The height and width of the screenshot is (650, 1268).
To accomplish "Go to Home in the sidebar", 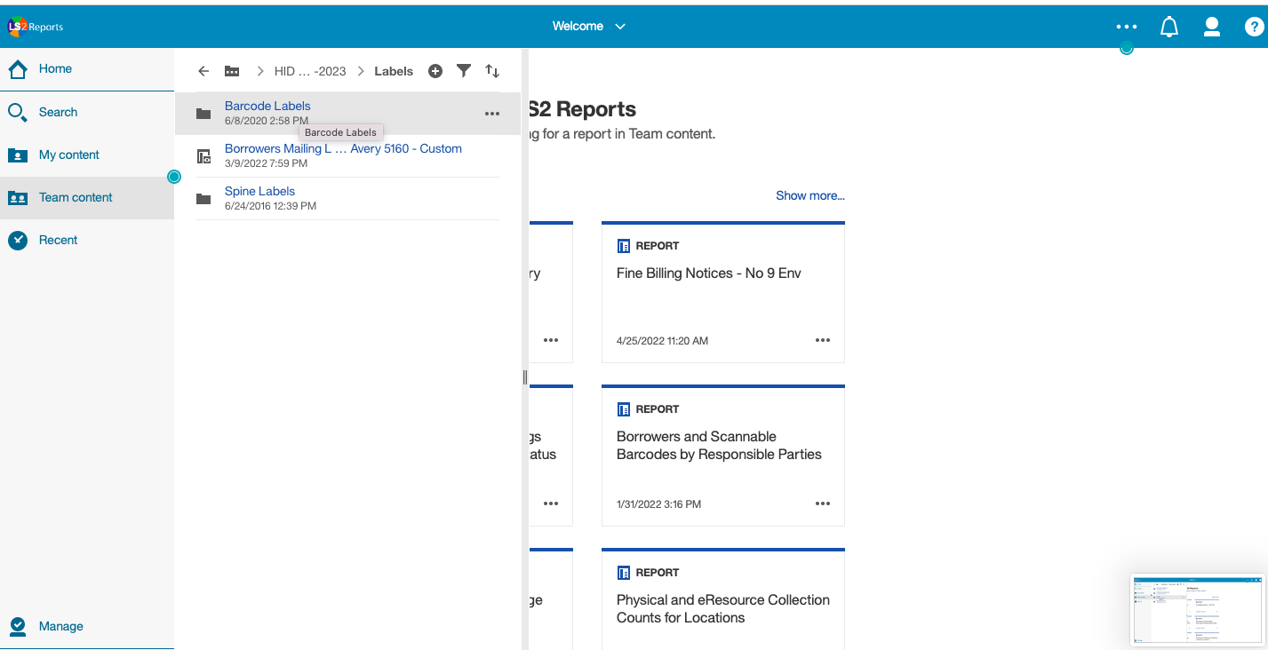I will click(87, 69).
